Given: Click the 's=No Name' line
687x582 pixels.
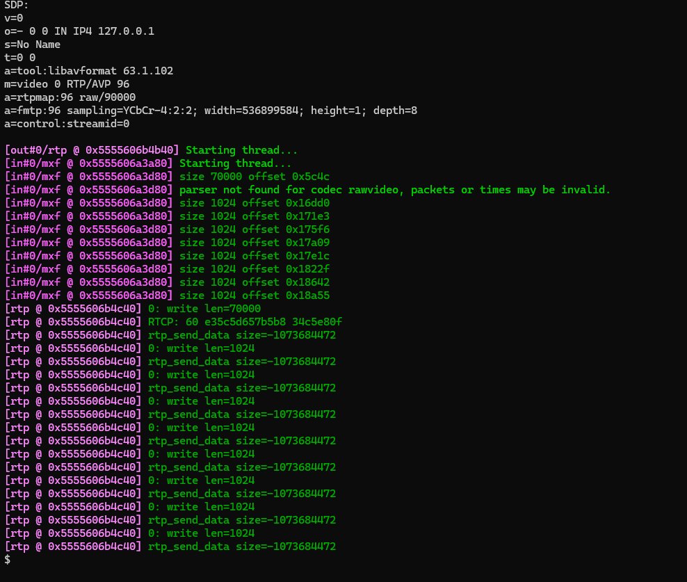Looking at the screenshot, I should point(33,45).
